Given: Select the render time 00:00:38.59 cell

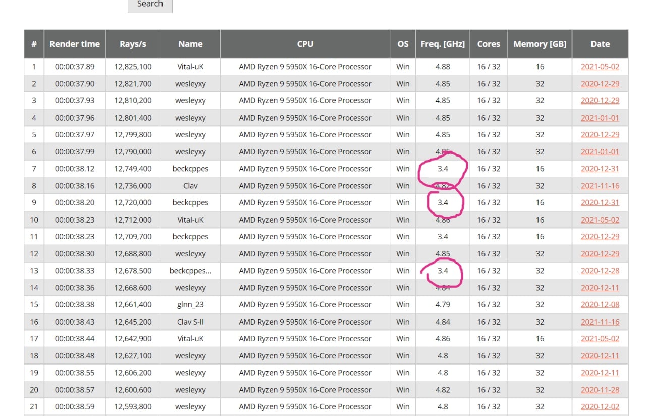Looking at the screenshot, I should click(75, 406).
